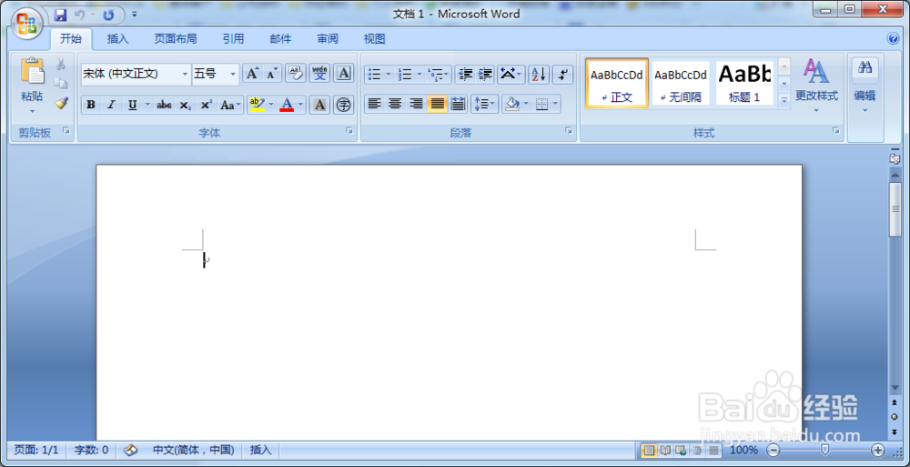Center align the text
Viewport: 910px width, 467px height.
[x=395, y=104]
